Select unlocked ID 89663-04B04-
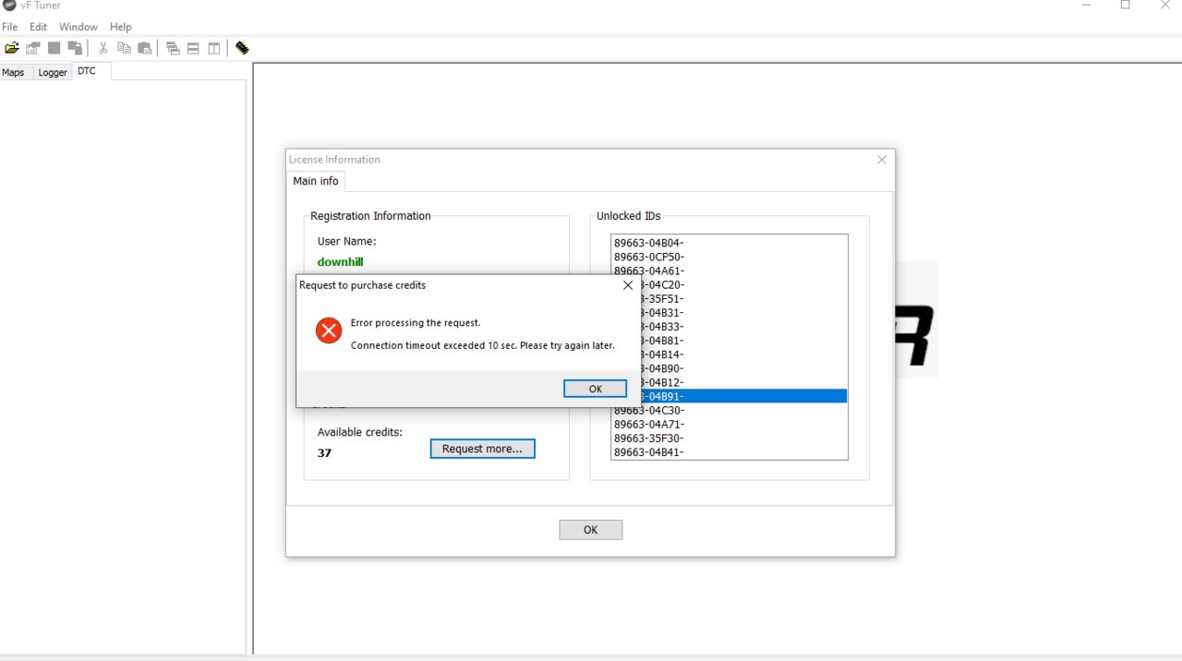This screenshot has height=661, width=1182. tap(730, 243)
